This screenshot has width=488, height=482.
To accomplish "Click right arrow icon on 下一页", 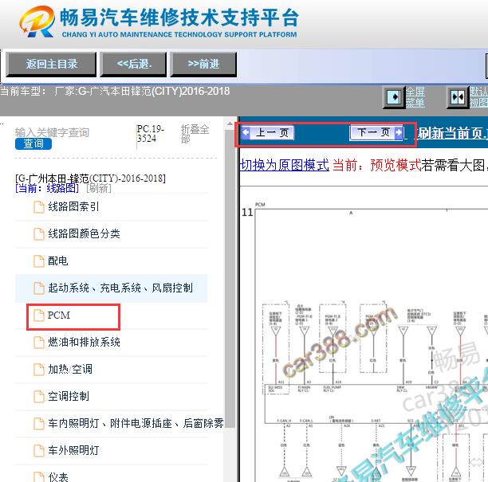I will (x=399, y=133).
